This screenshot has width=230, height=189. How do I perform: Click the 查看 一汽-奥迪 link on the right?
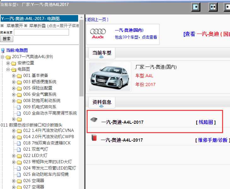tap(207, 34)
